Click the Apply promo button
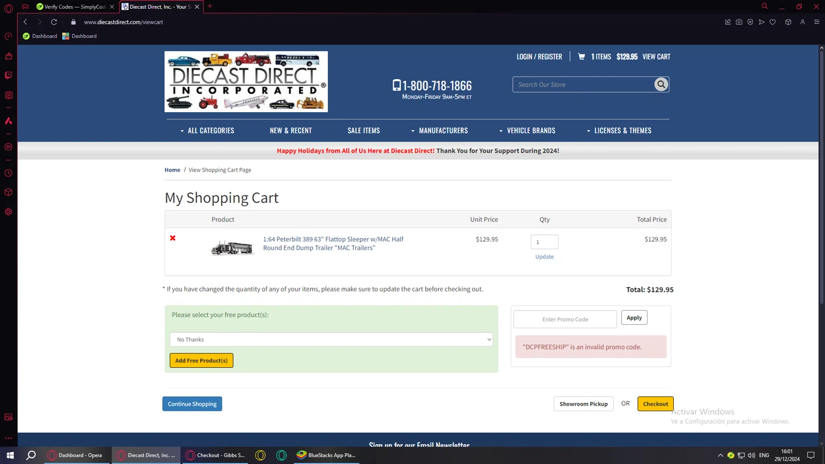This screenshot has width=825, height=464. [634, 318]
